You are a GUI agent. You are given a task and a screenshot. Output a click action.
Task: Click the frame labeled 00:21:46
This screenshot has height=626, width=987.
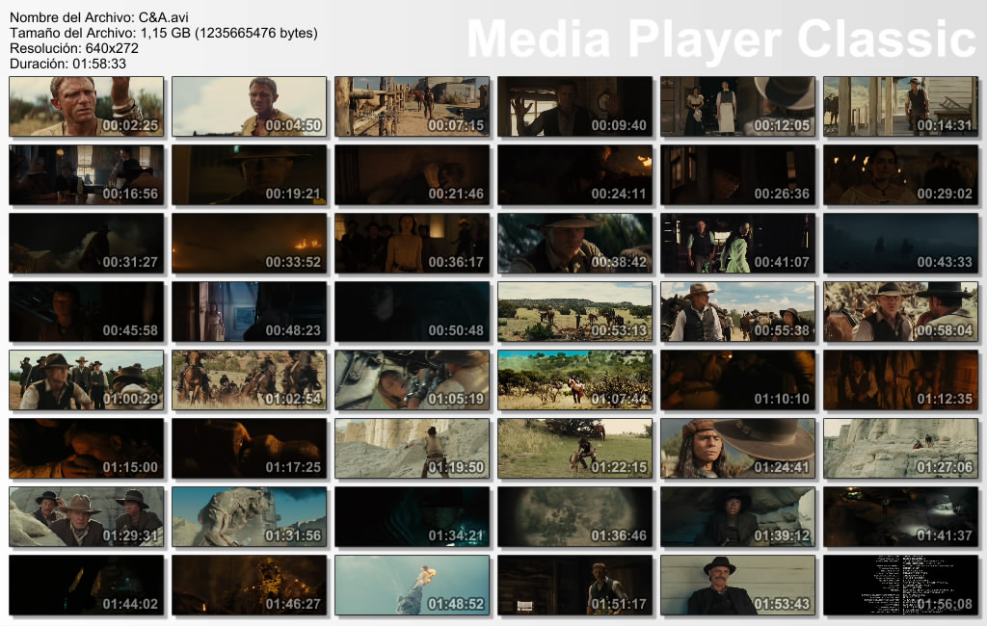(413, 175)
